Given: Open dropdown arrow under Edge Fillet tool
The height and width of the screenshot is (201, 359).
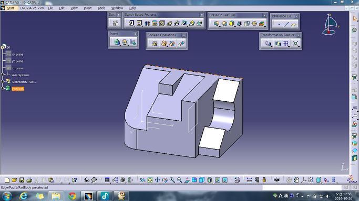Looking at the screenshot, I should (x=220, y=27).
